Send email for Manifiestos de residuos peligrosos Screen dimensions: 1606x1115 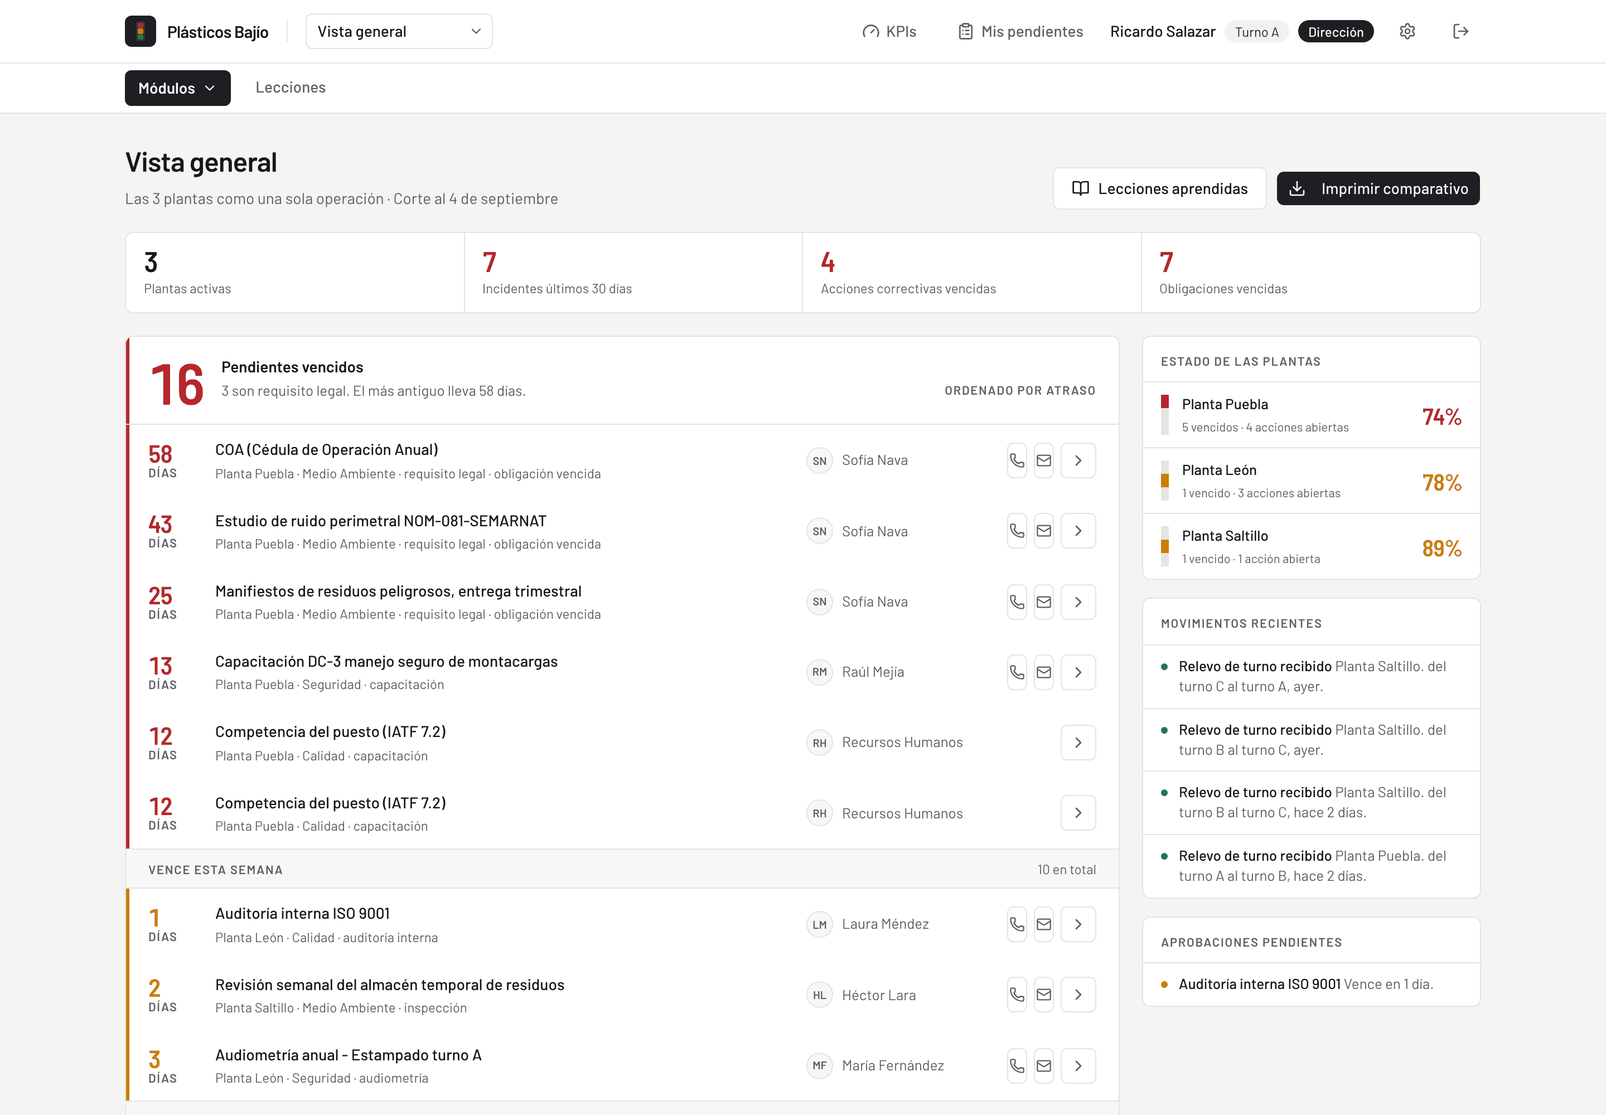pos(1043,602)
